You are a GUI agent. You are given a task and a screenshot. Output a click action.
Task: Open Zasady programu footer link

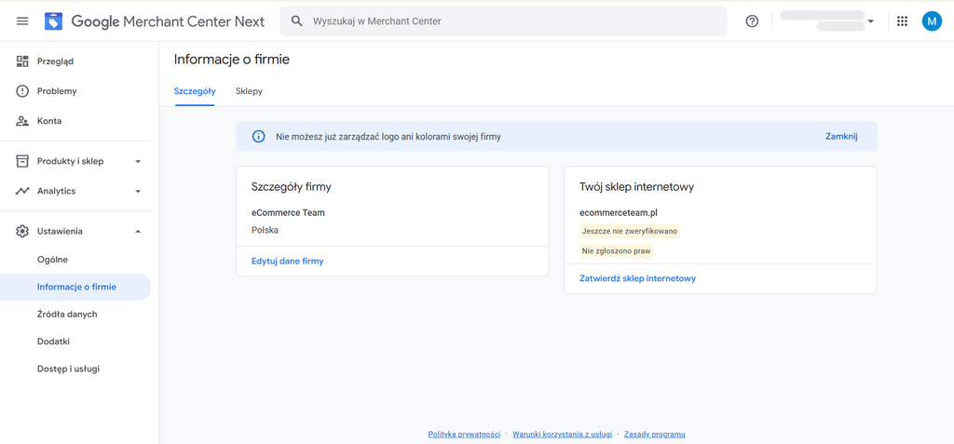click(x=655, y=435)
